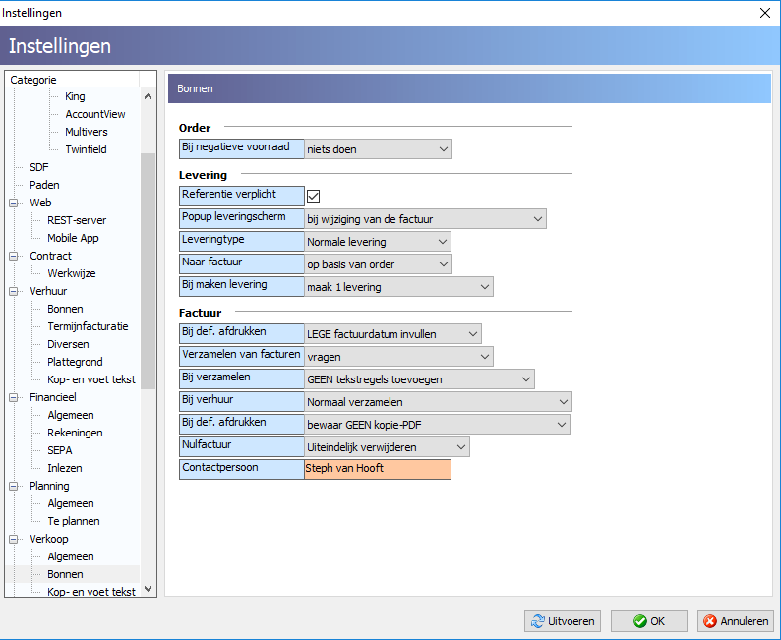Select Te plannen under Planning

[x=74, y=521]
